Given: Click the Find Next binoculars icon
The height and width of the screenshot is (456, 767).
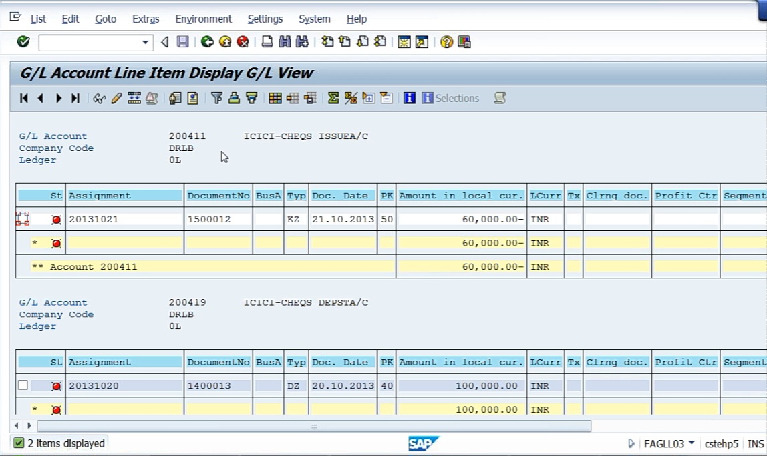Looking at the screenshot, I should [x=302, y=42].
